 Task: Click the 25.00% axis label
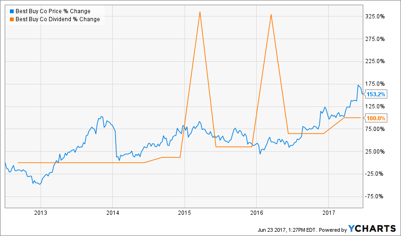pyautogui.click(x=375, y=152)
